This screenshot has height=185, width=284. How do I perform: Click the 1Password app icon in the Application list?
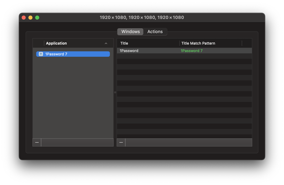point(41,54)
